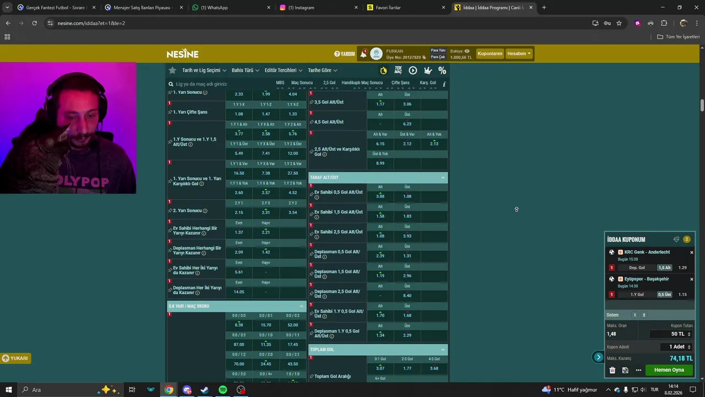Select Handikaplı Maç Sonucu column tab
This screenshot has height=397, width=705.
[x=362, y=83]
